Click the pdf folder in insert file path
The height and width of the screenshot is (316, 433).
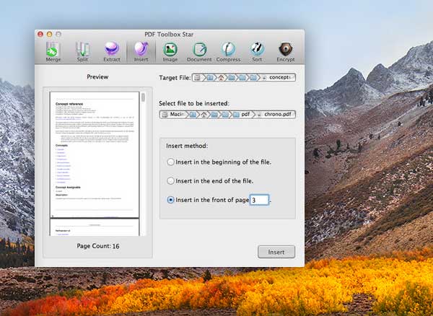tap(242, 114)
